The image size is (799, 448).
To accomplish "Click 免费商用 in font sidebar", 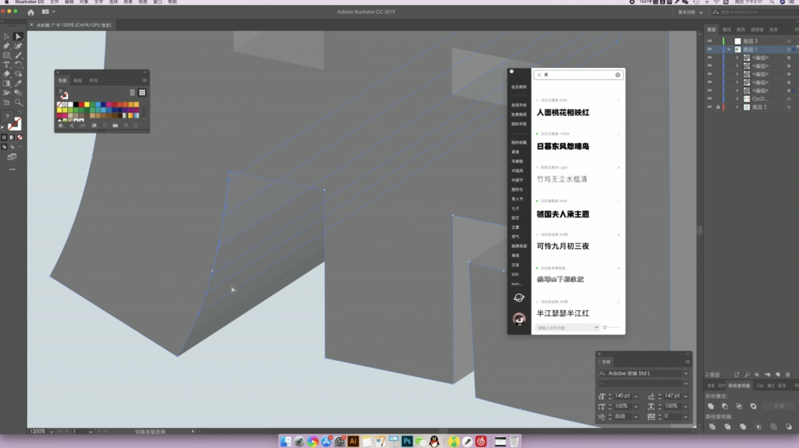I will 519,115.
